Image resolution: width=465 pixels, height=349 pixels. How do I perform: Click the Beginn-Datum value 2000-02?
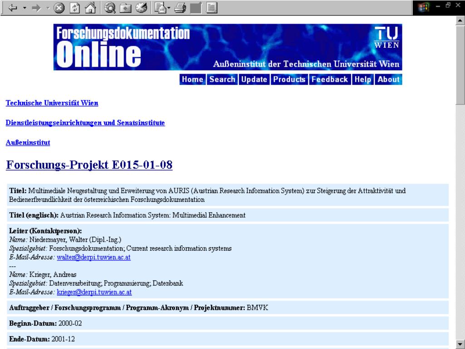point(70,324)
